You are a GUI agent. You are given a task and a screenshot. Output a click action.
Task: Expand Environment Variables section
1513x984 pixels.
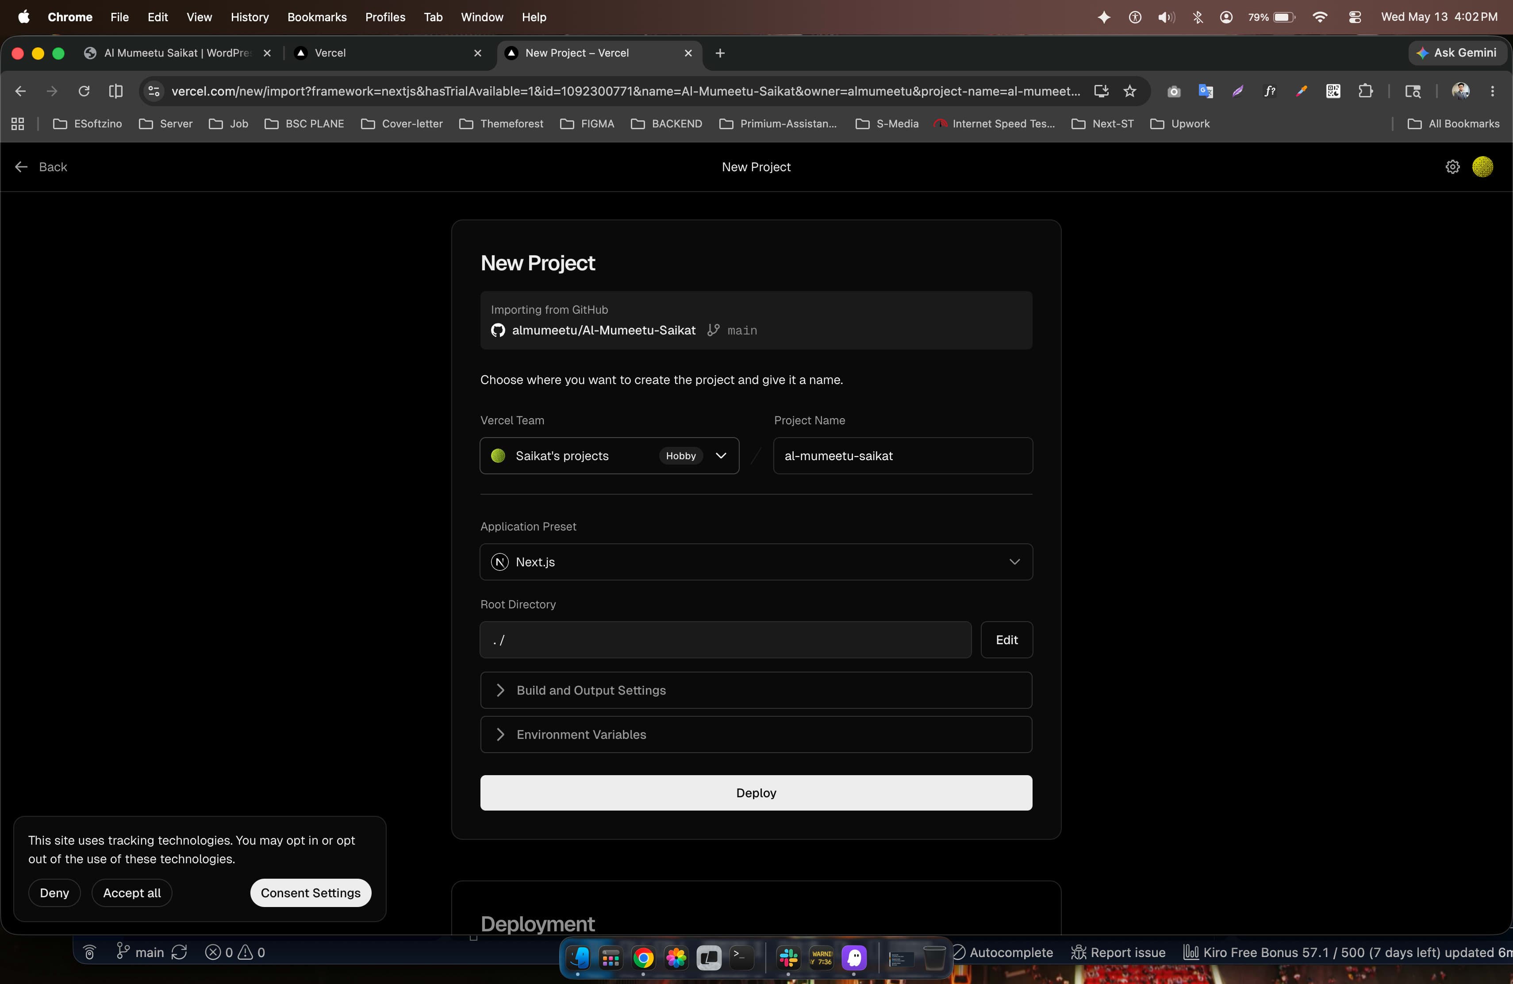(x=756, y=735)
